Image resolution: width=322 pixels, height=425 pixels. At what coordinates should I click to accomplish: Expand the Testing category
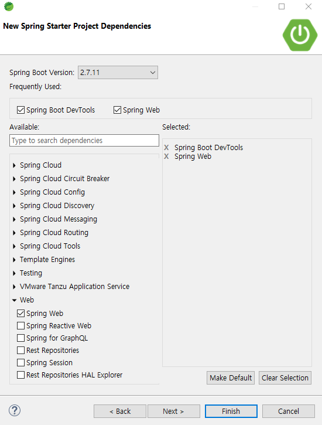click(x=14, y=273)
